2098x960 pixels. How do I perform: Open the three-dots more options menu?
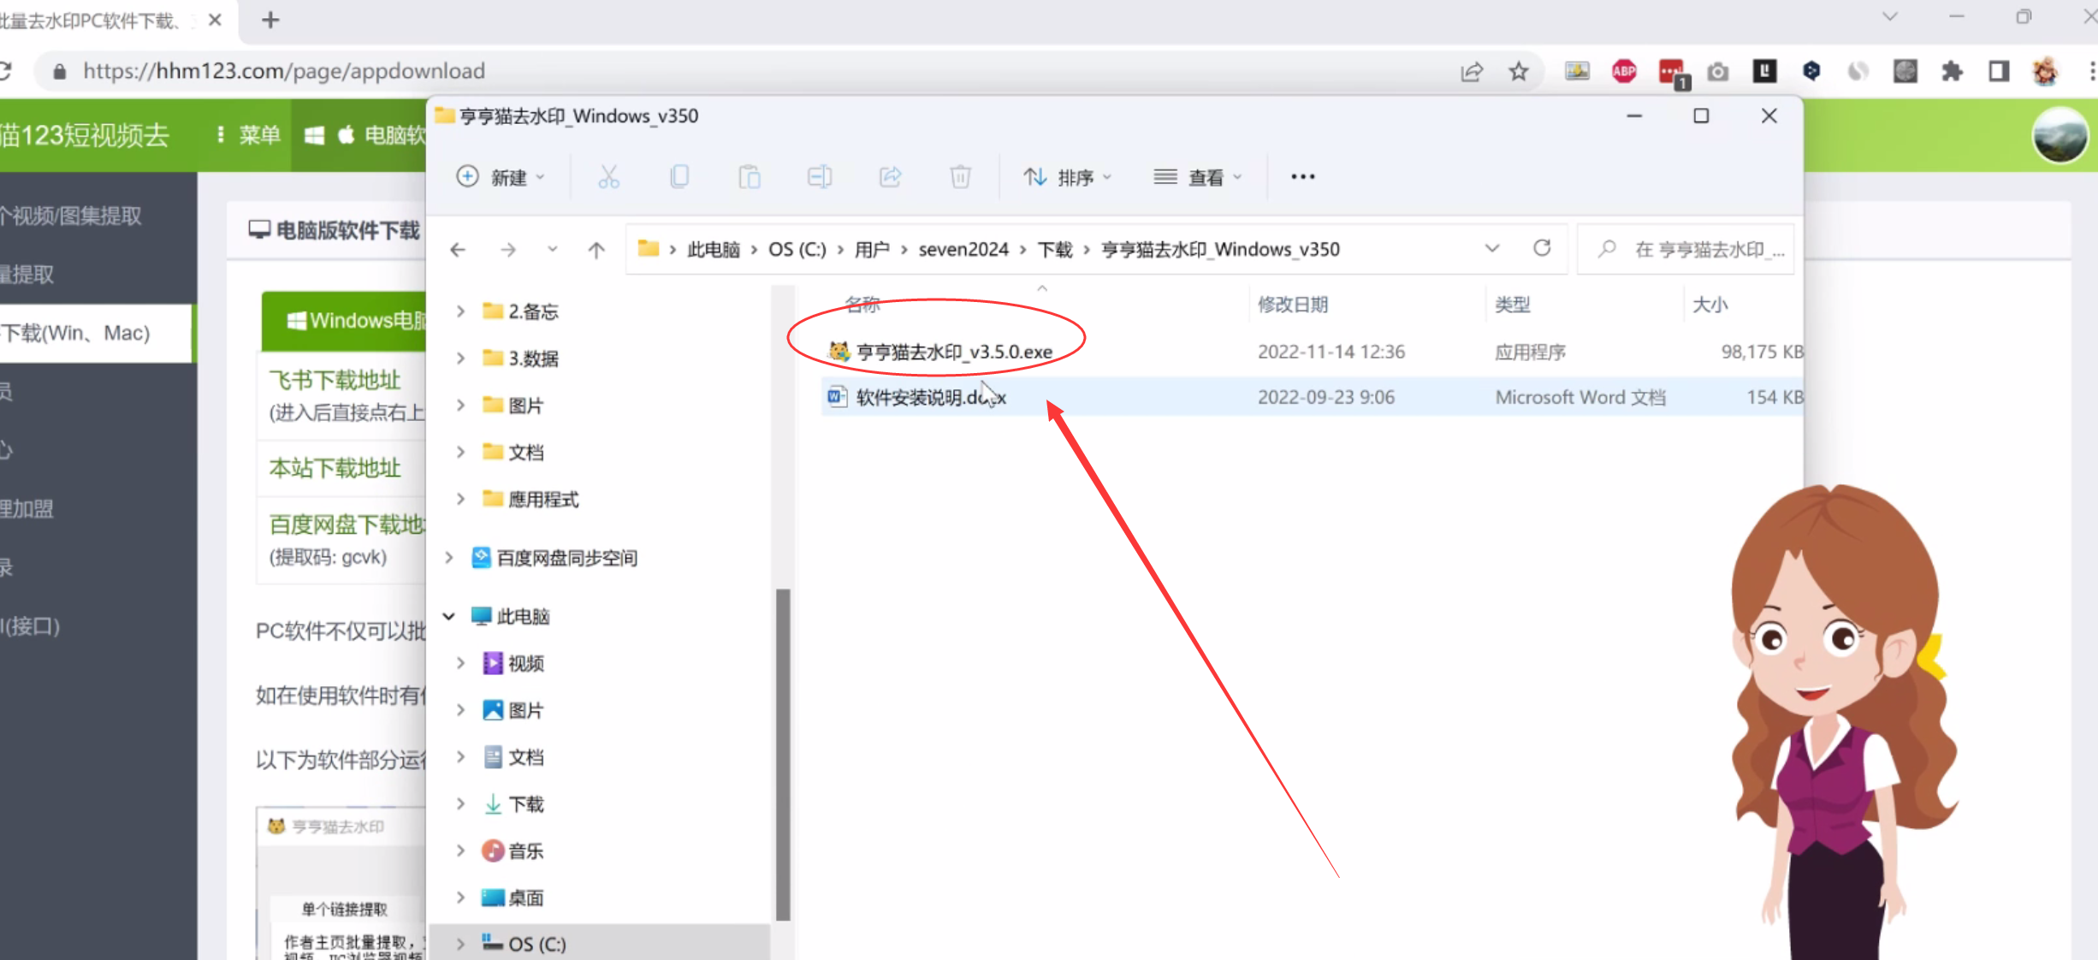pyautogui.click(x=1302, y=177)
